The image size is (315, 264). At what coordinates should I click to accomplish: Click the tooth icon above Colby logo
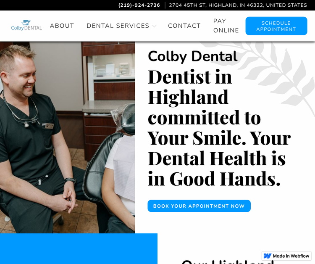coord(26,23)
